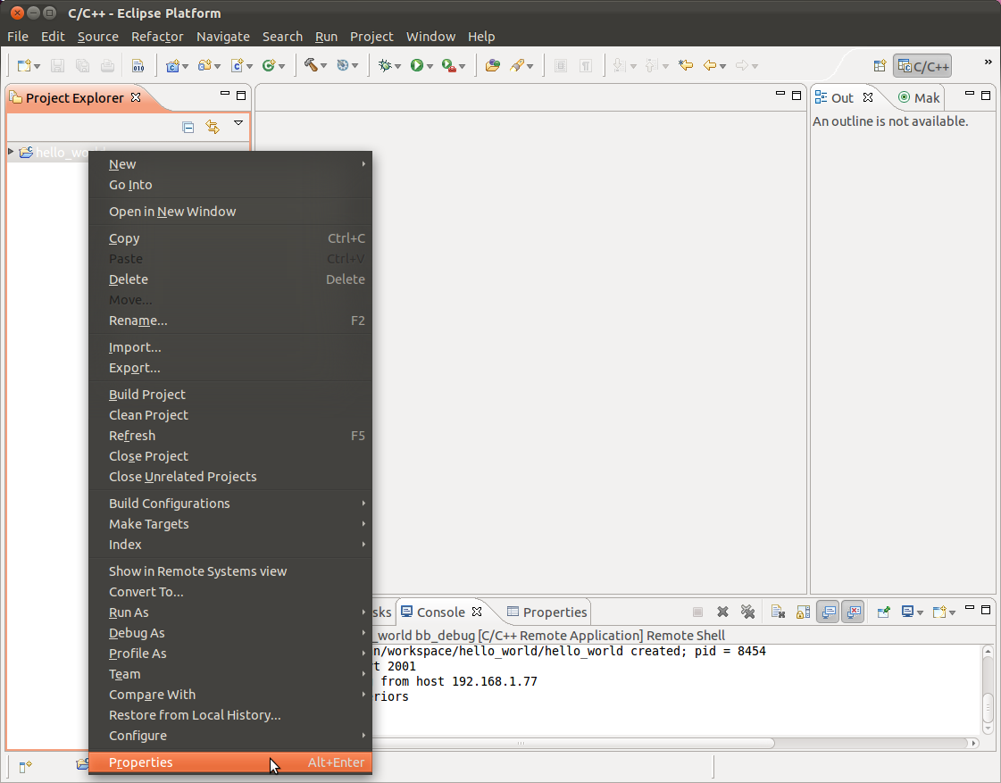1001x783 pixels.
Task: Click the console horizontal scrollbar thumb
Action: click(x=572, y=743)
